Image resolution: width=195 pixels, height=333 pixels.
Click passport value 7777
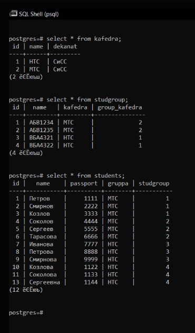(x=91, y=244)
